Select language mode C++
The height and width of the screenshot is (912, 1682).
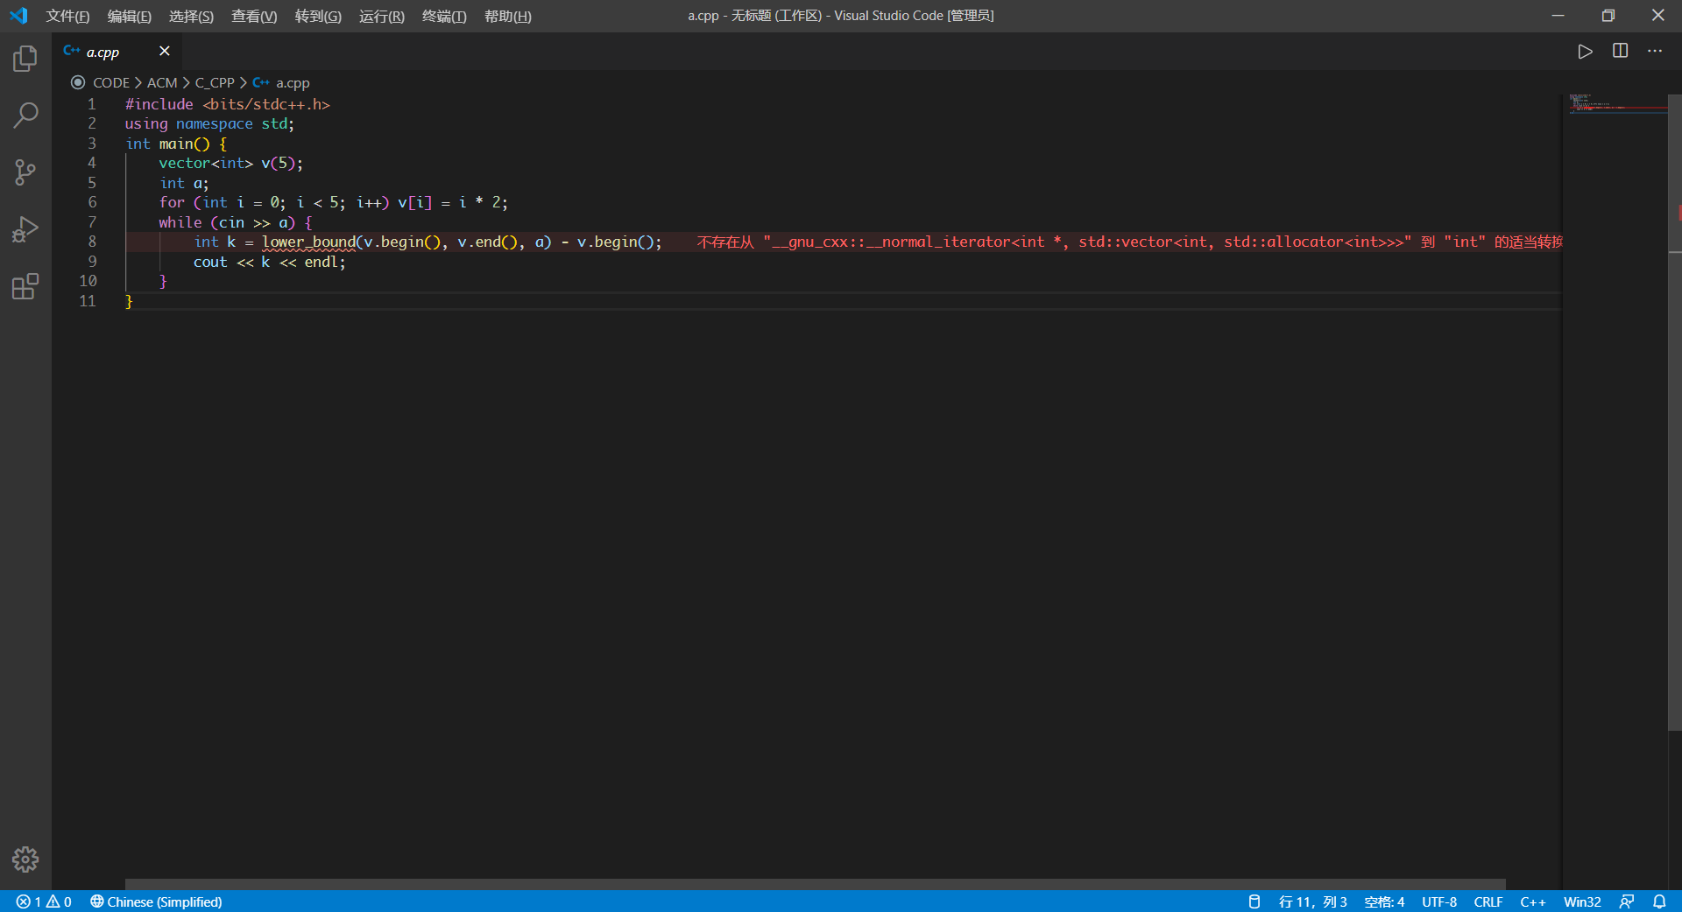tap(1533, 901)
